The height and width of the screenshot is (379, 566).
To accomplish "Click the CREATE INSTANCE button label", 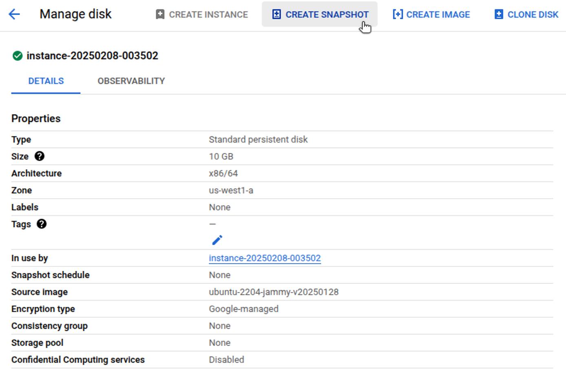I will [208, 15].
